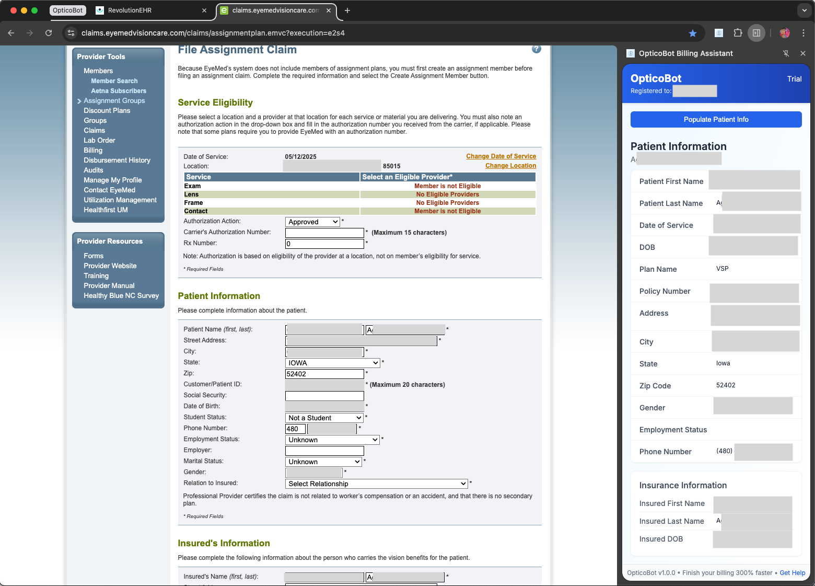Open the Relation to Insured dropdown

tap(376, 484)
